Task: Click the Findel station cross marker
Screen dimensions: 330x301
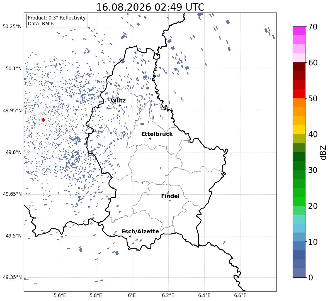Action: pyautogui.click(x=170, y=201)
